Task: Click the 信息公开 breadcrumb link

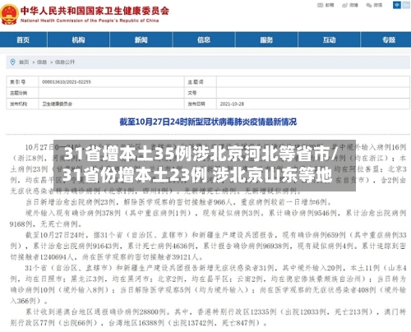Action: pos(65,62)
